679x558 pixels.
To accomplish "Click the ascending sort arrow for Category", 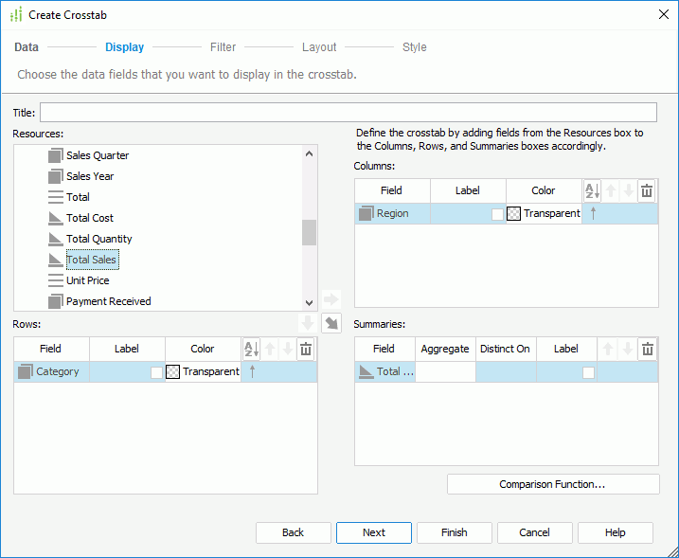I will pyautogui.click(x=252, y=371).
